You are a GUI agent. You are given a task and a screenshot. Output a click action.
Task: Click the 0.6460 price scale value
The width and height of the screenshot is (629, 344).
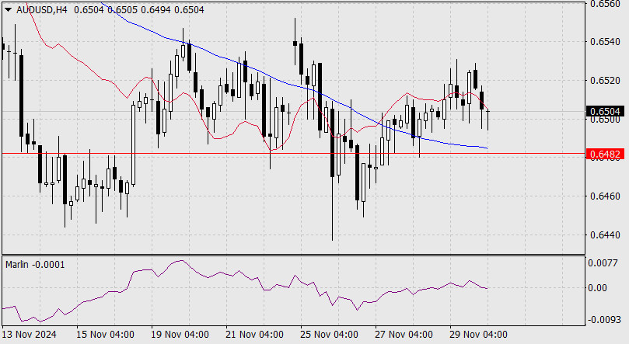click(605, 196)
